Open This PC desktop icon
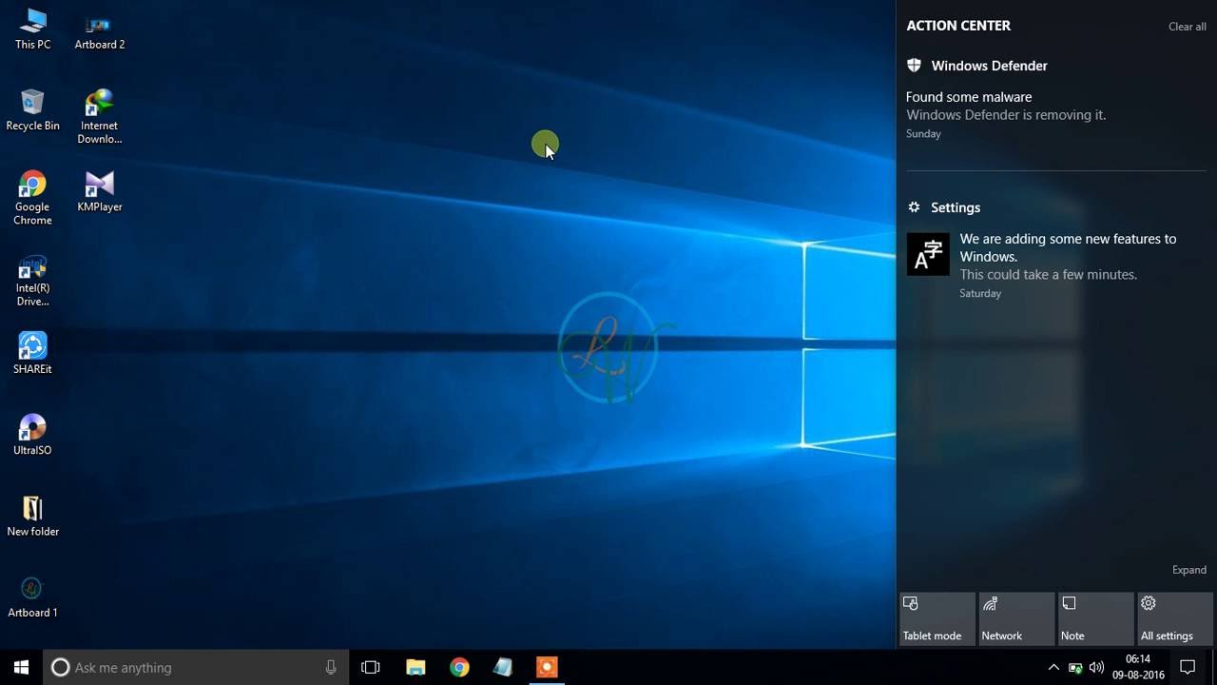Viewport: 1217px width, 685px height. coord(32,29)
